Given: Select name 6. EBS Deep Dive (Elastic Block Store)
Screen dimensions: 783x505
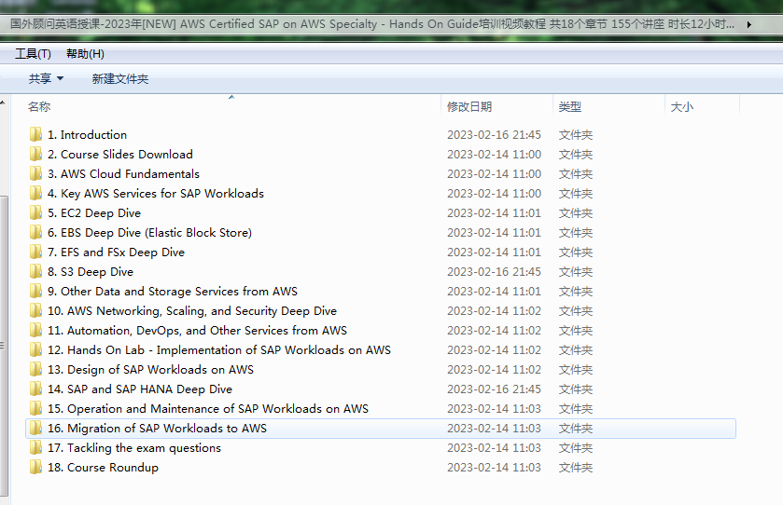Looking at the screenshot, I should (150, 232).
